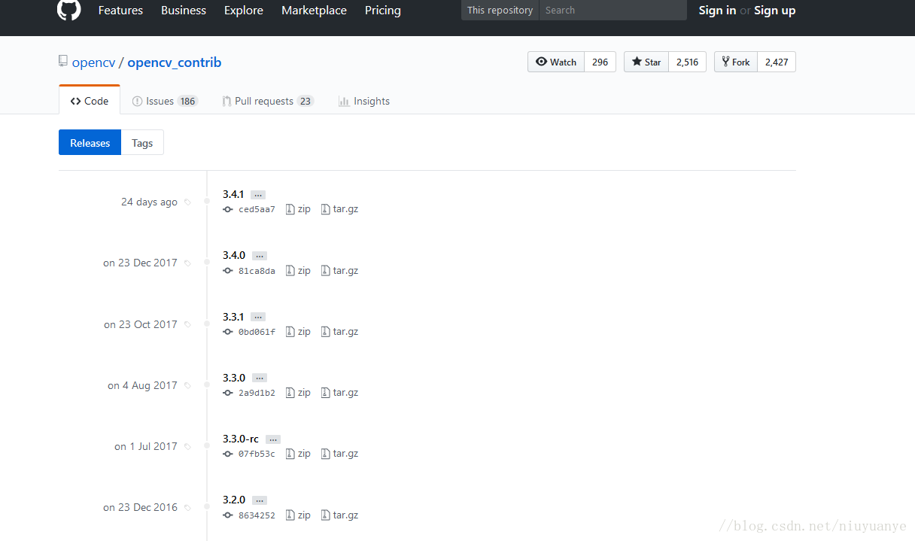Image resolution: width=915 pixels, height=541 pixels.
Task: Open the GitHub Octocat logo home
Action: coord(68,10)
